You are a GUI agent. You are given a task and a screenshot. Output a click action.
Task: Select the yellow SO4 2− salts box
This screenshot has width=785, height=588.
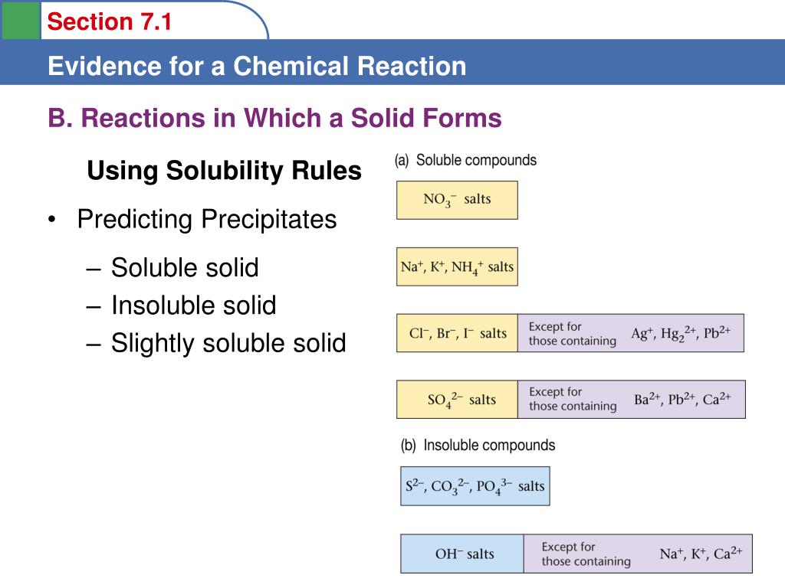pos(457,400)
